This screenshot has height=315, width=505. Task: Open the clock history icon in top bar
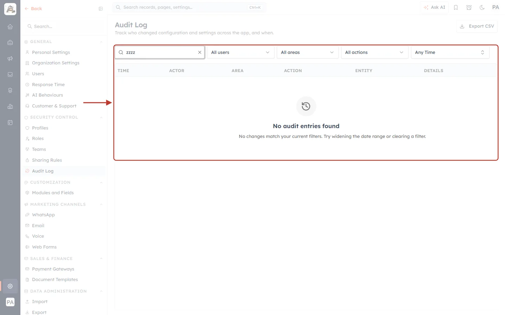(x=469, y=7)
